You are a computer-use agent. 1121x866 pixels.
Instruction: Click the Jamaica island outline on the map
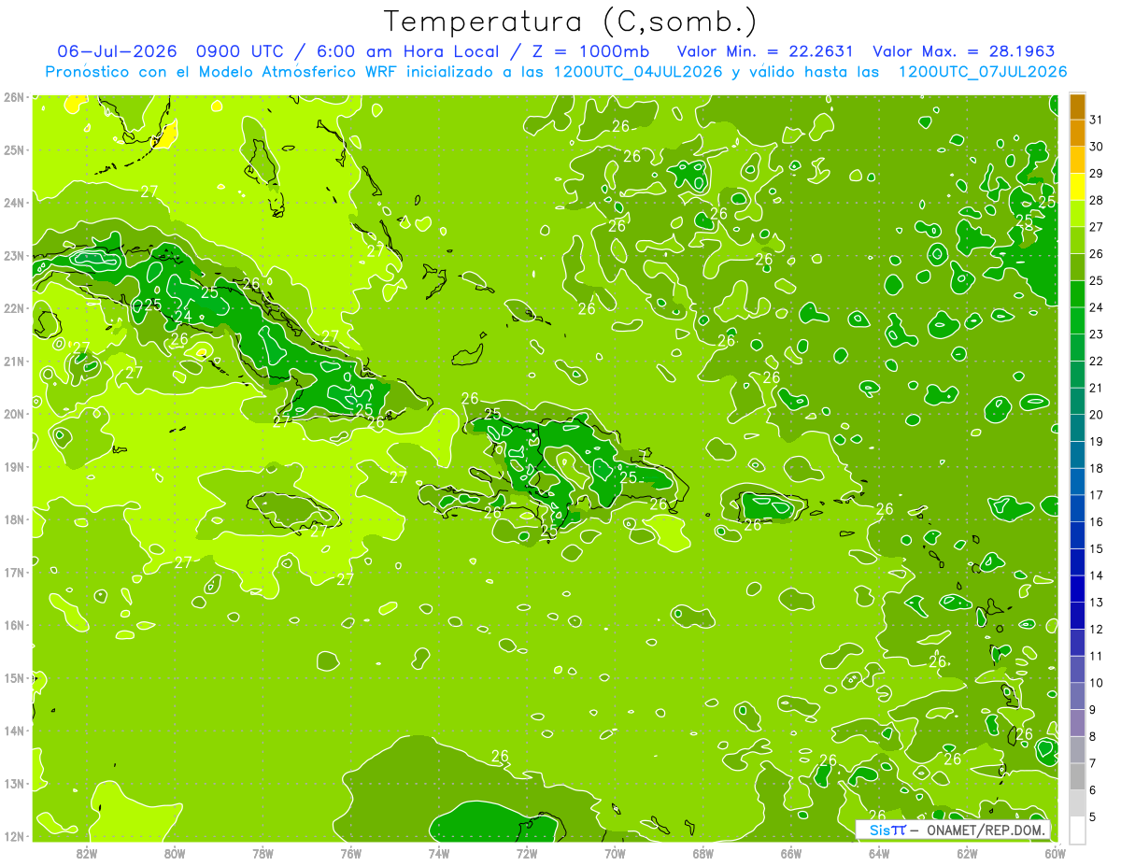[292, 514]
